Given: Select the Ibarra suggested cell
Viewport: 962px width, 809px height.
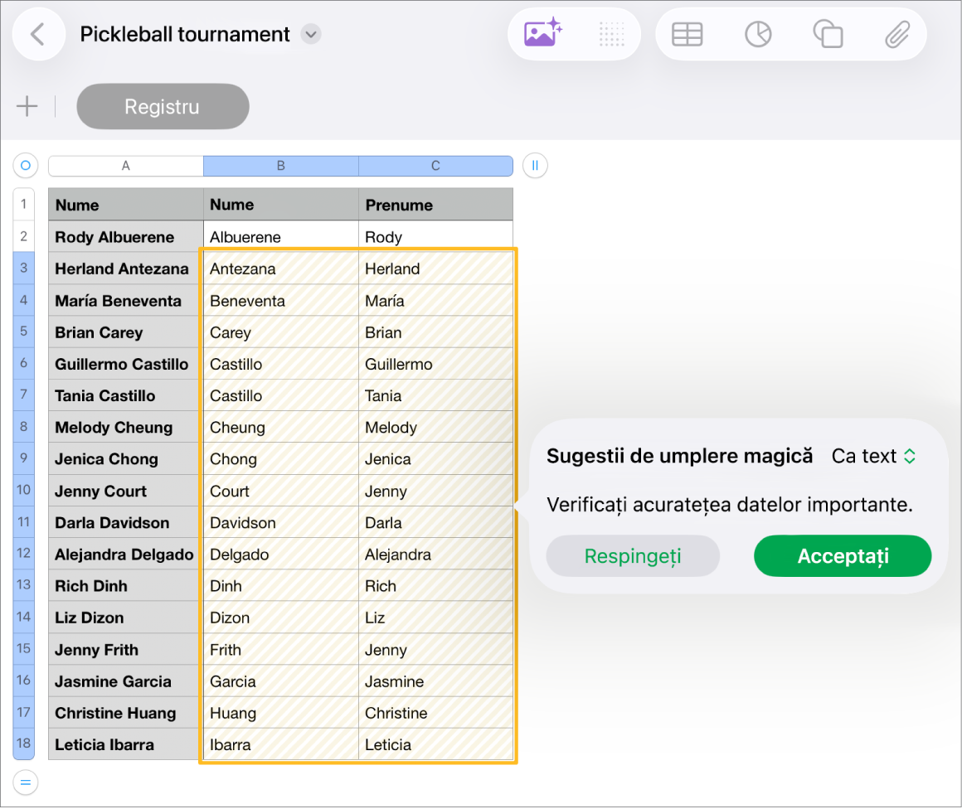Looking at the screenshot, I should tap(281, 744).
